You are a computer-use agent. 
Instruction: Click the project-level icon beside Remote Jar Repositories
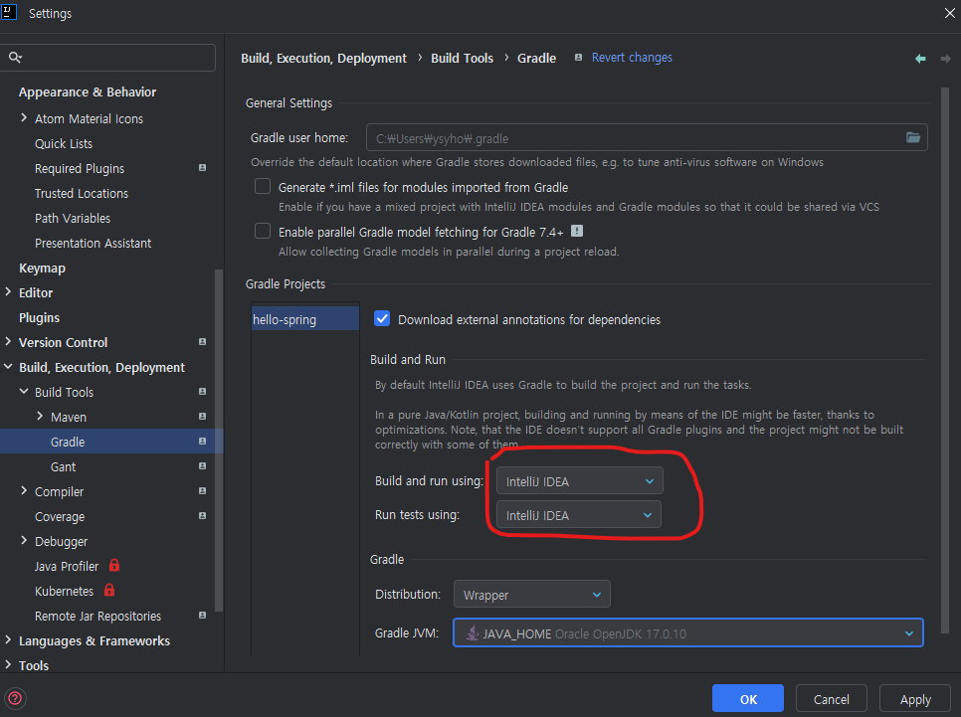(x=202, y=616)
